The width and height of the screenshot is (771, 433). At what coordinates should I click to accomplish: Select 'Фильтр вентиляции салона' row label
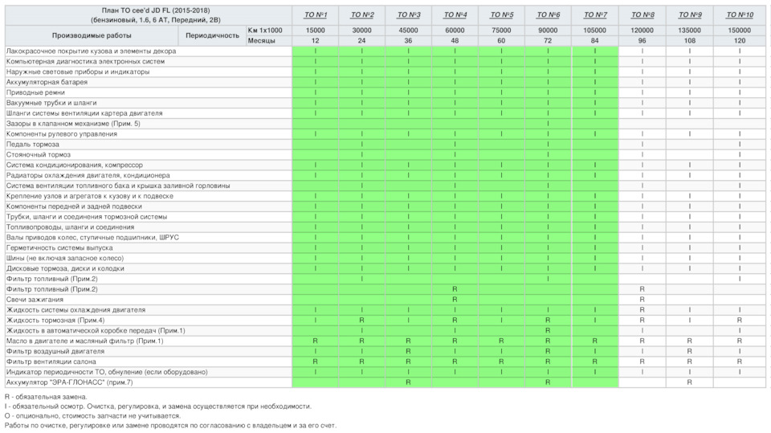coord(51,362)
